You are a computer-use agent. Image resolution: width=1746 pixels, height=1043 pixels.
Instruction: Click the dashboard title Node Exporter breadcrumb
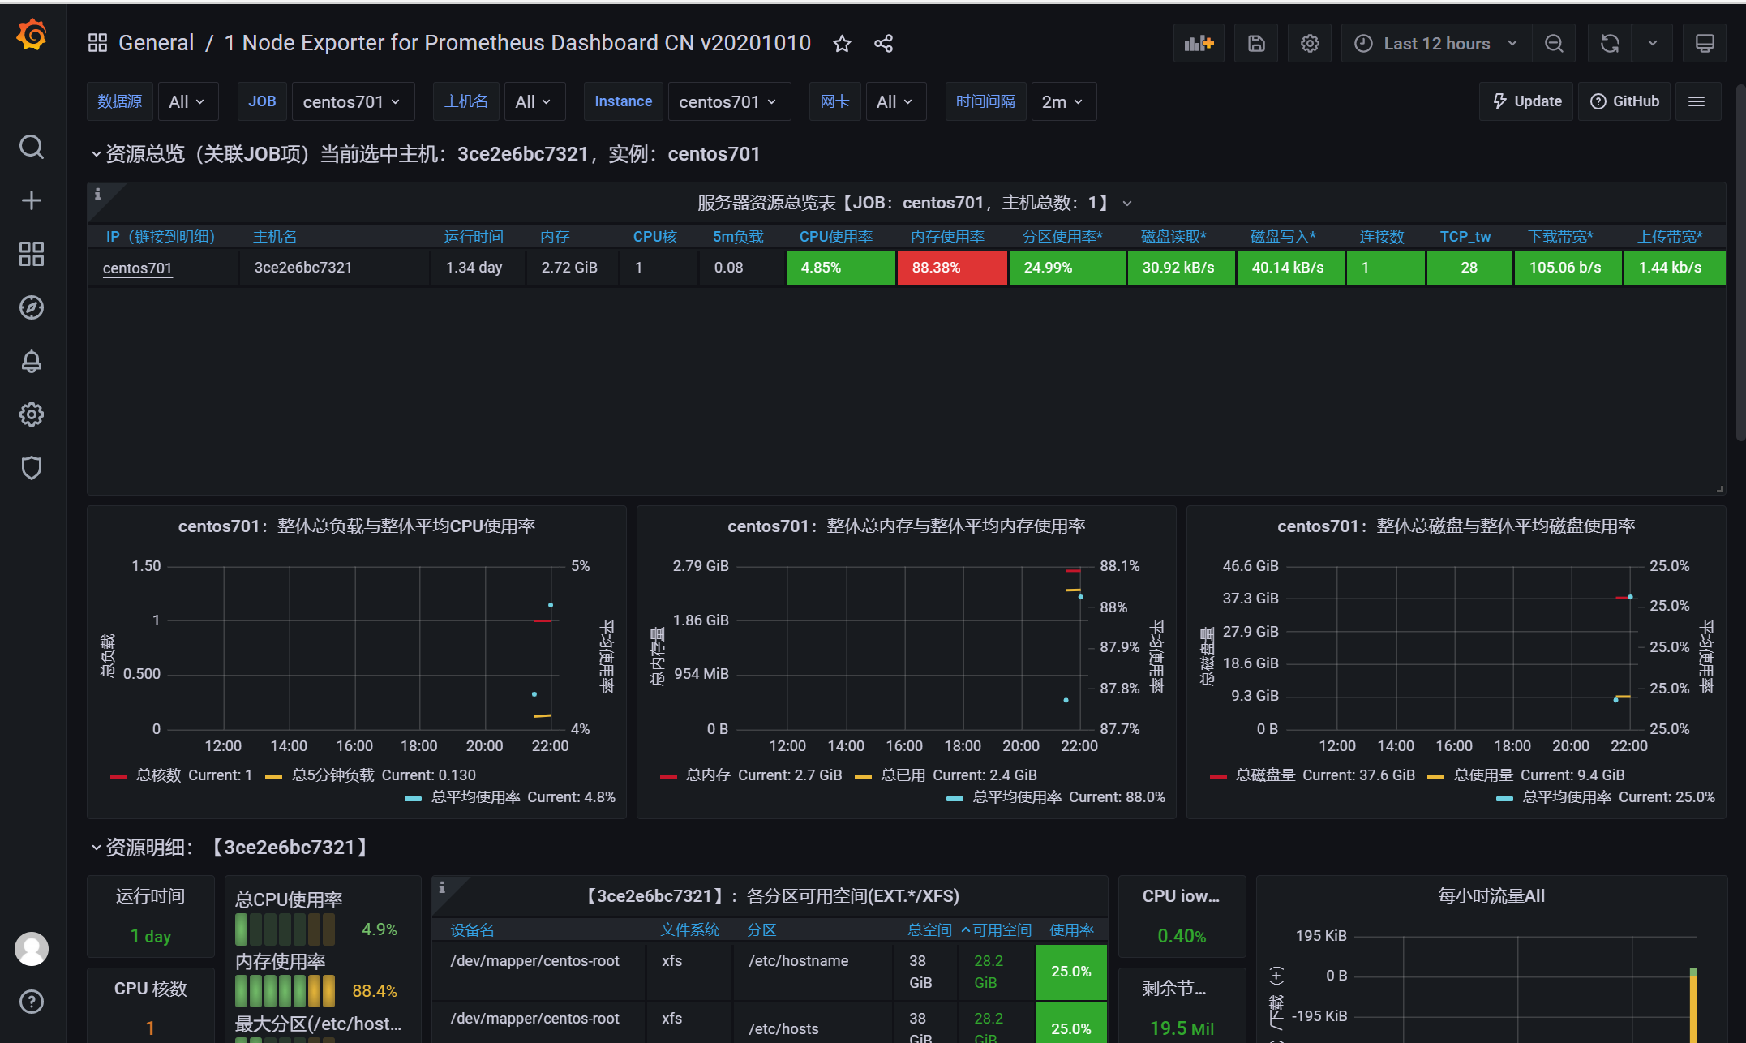click(517, 43)
